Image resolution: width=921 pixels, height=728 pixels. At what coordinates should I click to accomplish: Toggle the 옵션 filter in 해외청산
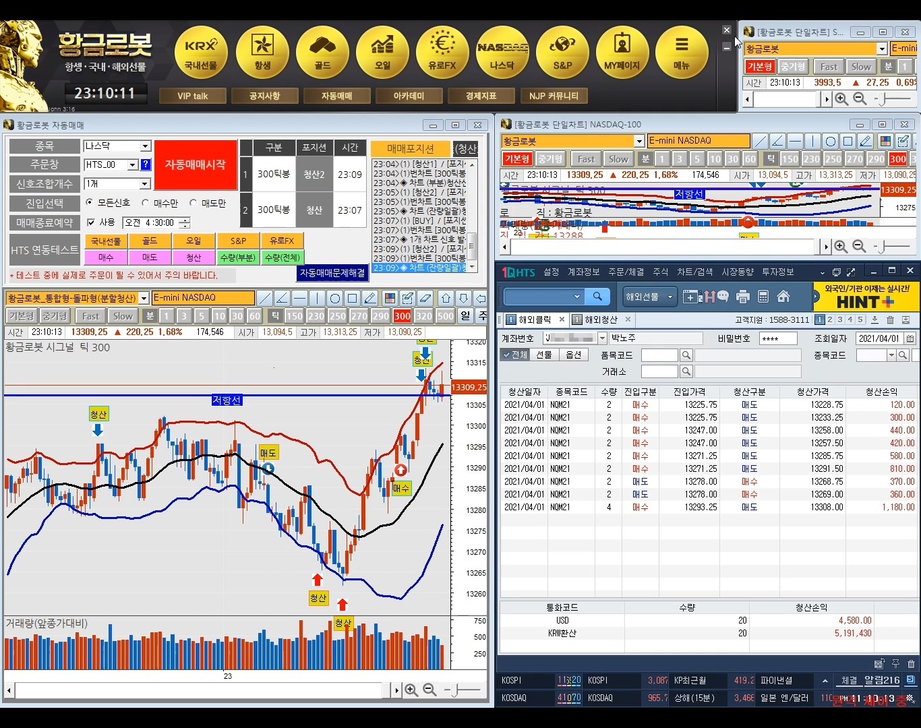coord(574,355)
